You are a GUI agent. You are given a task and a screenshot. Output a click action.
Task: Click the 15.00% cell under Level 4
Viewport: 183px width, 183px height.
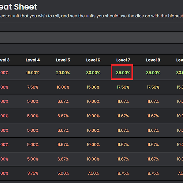33,73
